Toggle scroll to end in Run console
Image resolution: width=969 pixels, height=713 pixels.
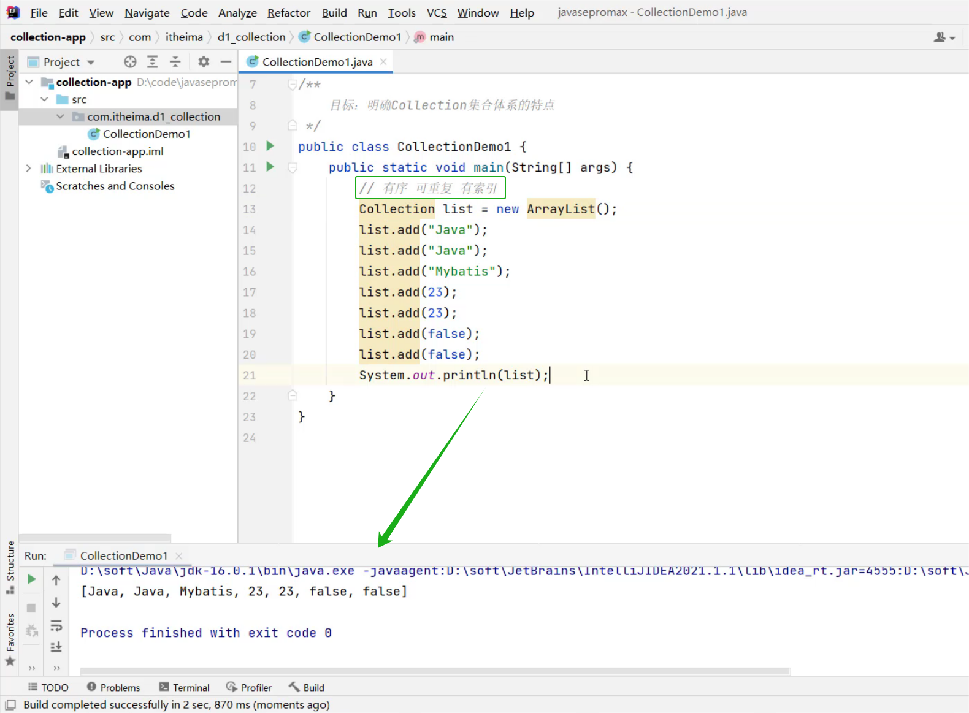[56, 647]
